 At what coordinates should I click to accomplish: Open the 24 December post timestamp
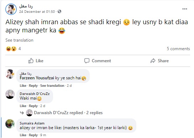point(37,11)
